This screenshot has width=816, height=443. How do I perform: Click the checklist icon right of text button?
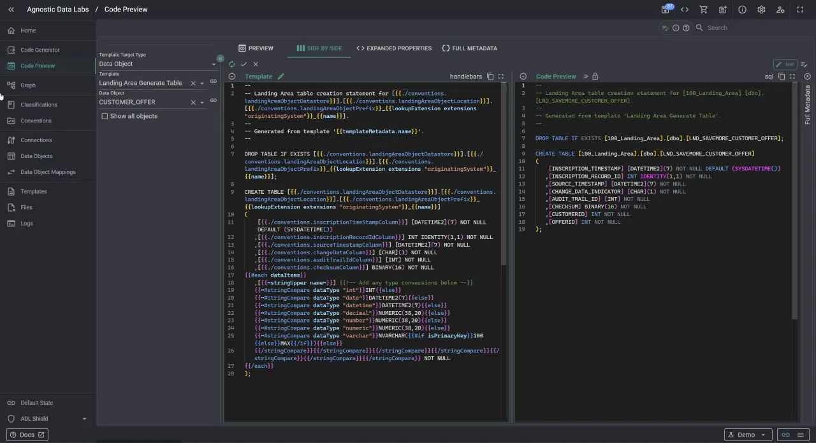(x=804, y=64)
